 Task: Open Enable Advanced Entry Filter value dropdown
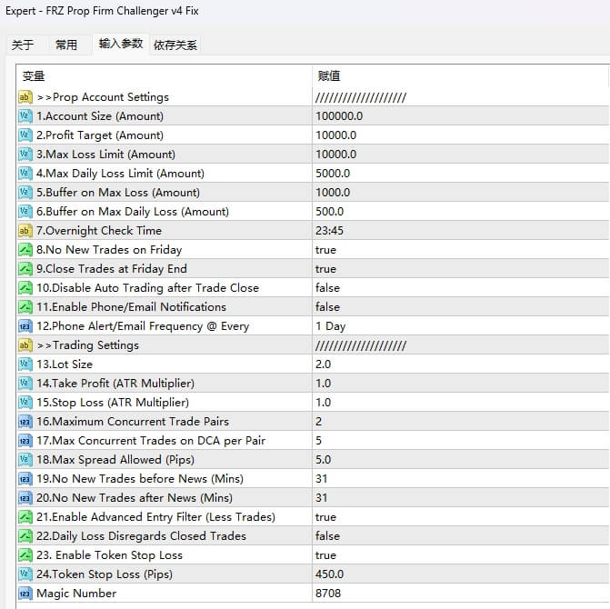pyautogui.click(x=325, y=517)
